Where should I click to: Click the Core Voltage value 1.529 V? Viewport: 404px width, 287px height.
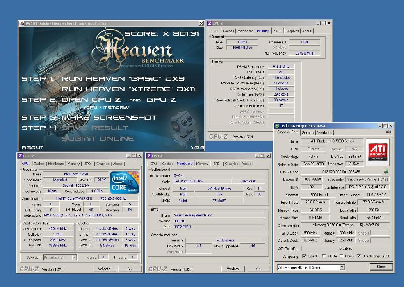tap(97, 191)
